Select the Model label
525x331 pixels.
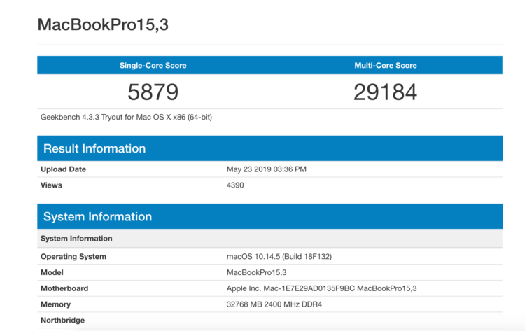tap(52, 272)
